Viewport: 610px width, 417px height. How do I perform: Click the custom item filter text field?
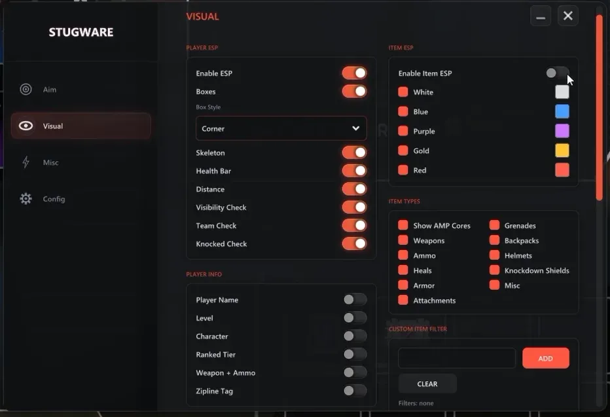(457, 358)
